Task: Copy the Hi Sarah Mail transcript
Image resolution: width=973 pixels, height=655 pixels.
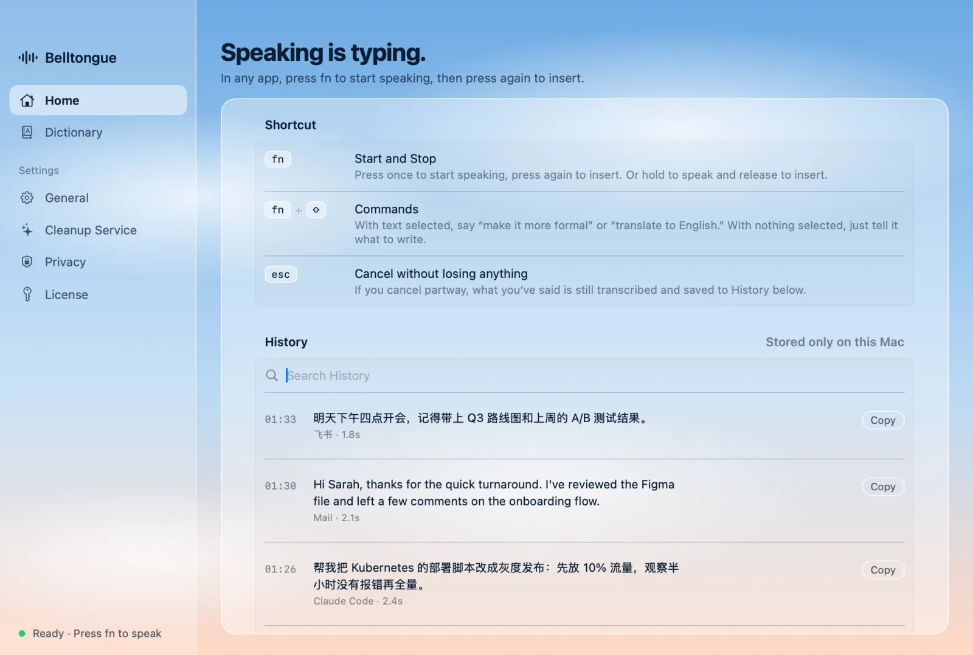Action: [883, 487]
